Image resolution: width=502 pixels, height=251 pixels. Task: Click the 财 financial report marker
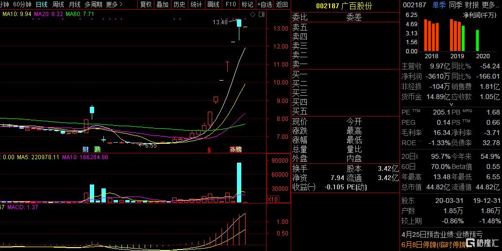point(86,149)
